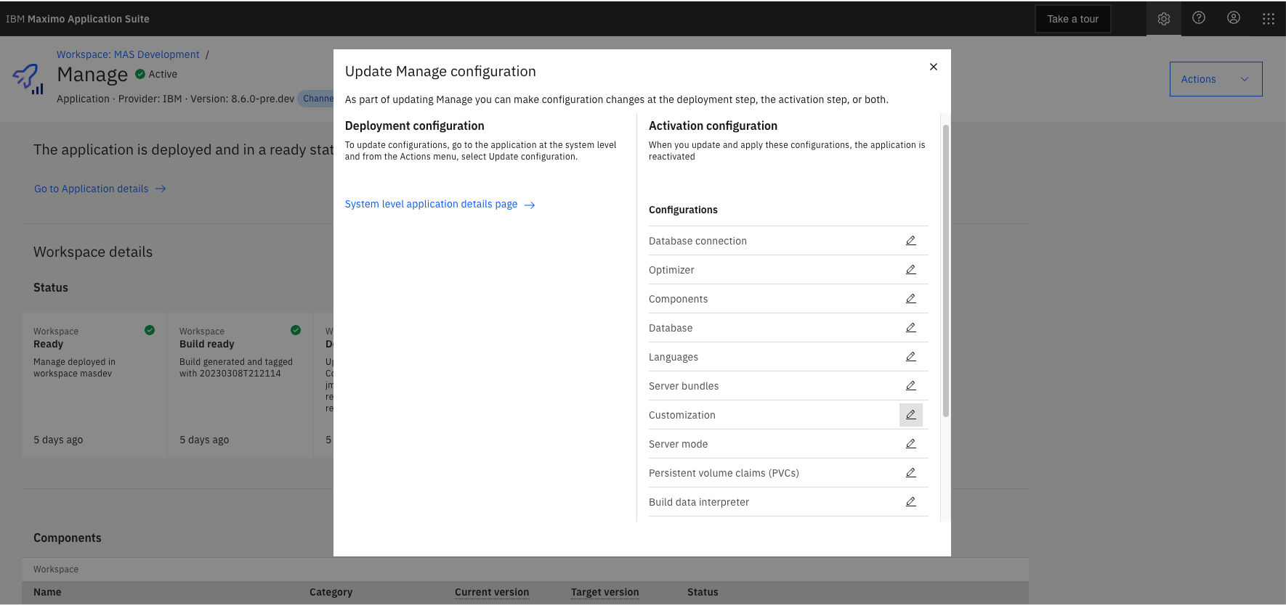Click the pencil icon for Database

(x=910, y=328)
